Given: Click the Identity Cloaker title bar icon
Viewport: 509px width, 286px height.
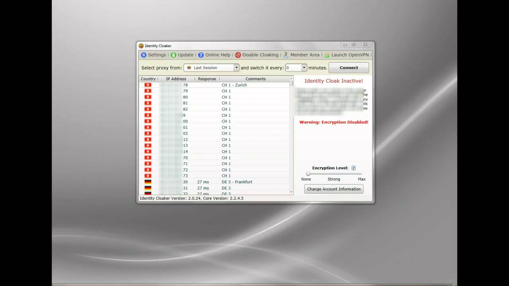Looking at the screenshot, I should click(141, 46).
